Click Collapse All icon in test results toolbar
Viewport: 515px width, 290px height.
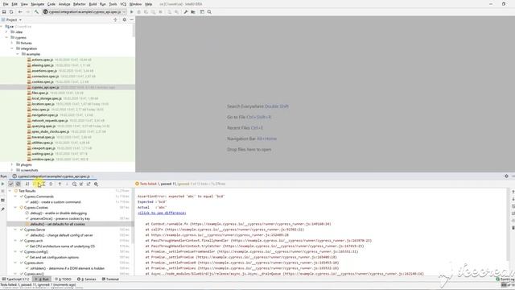51,184
